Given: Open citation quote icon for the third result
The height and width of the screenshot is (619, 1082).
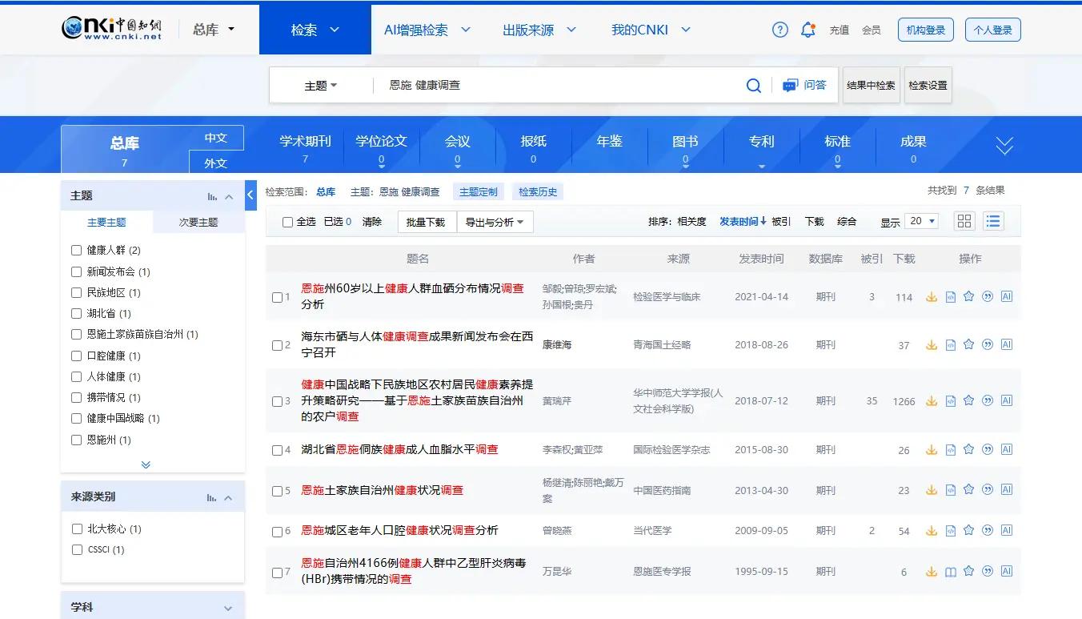Looking at the screenshot, I should click(988, 400).
